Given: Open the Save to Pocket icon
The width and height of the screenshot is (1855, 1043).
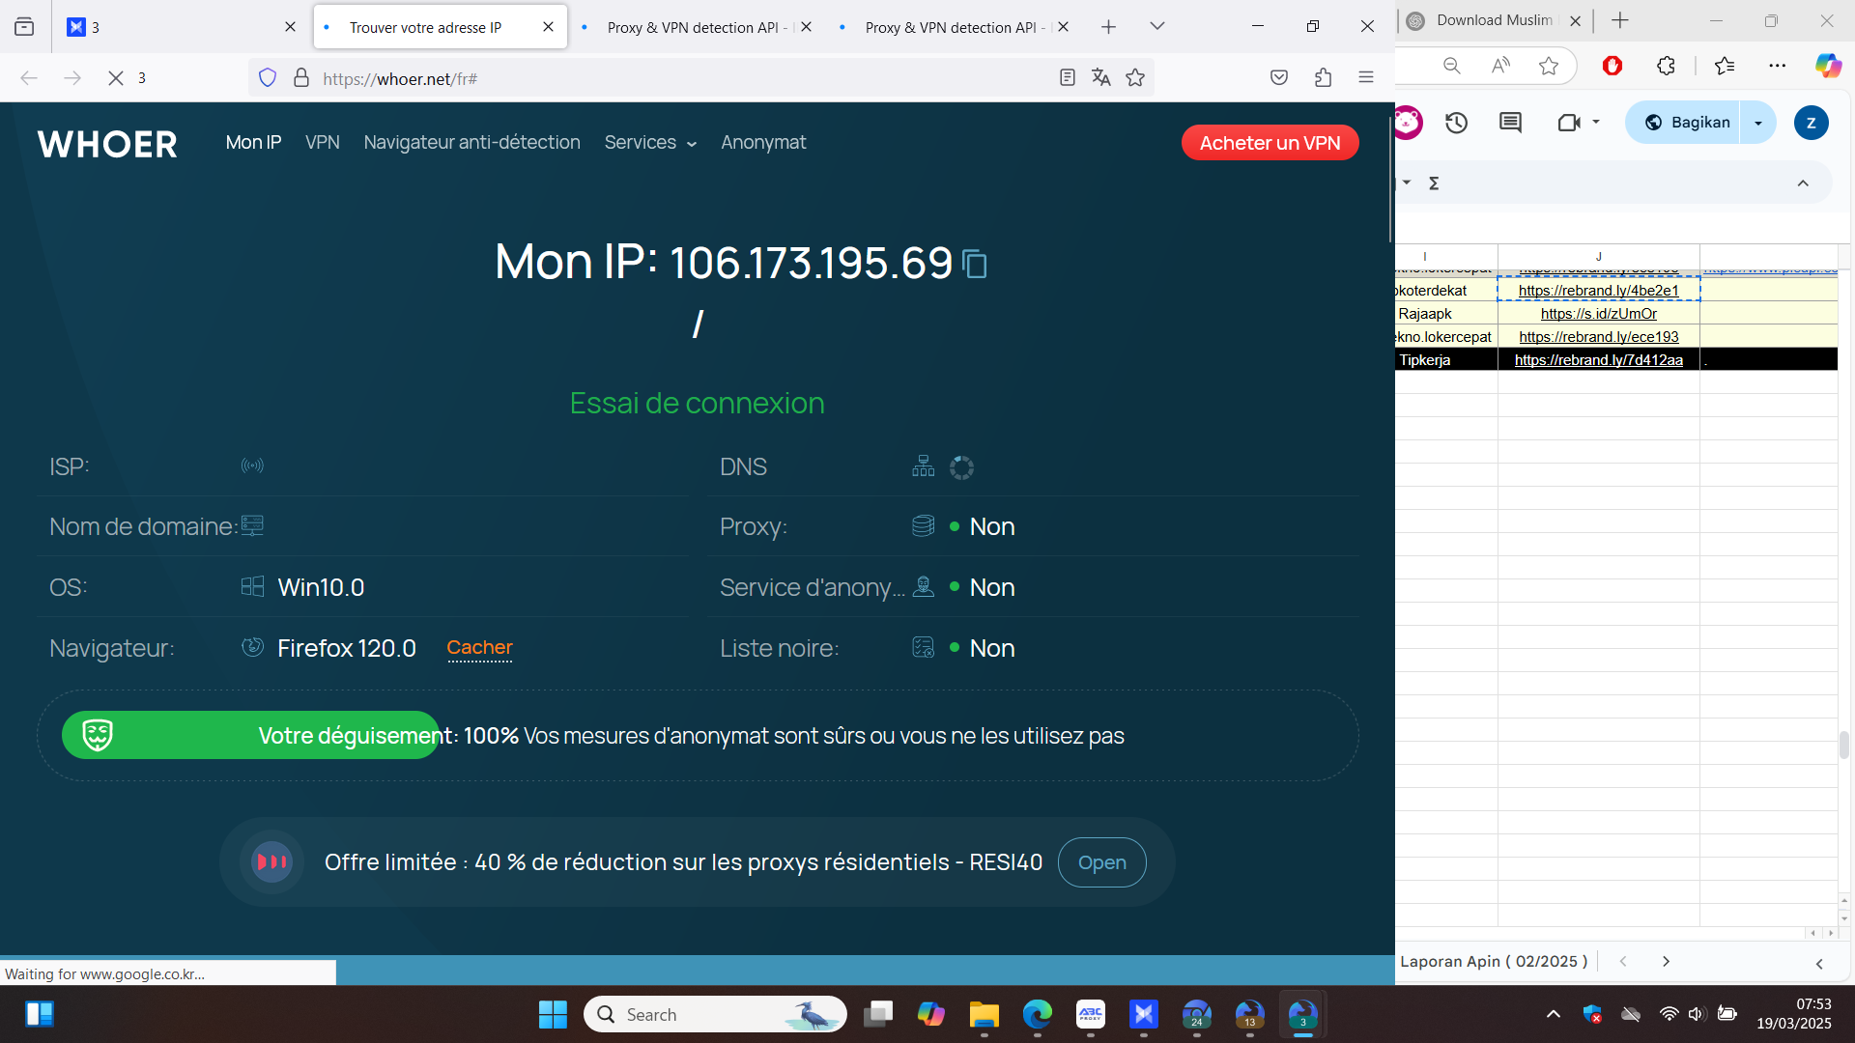Looking at the screenshot, I should tap(1279, 78).
